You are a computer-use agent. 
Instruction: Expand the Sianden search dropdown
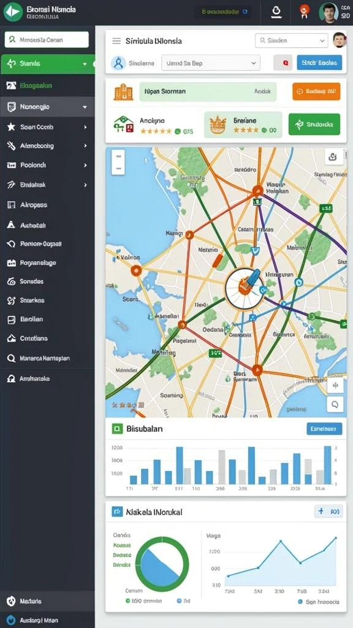(x=291, y=40)
